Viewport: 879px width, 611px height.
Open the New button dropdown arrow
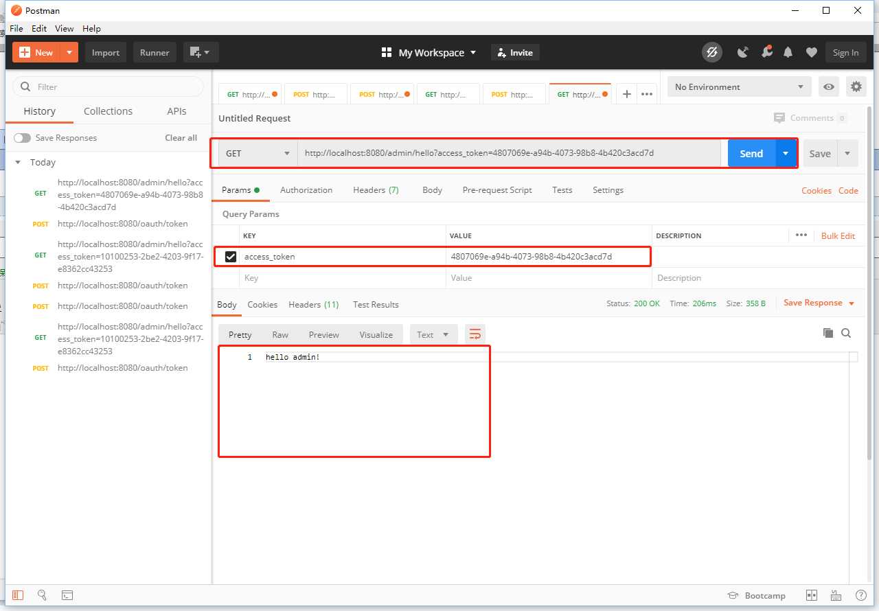point(69,52)
